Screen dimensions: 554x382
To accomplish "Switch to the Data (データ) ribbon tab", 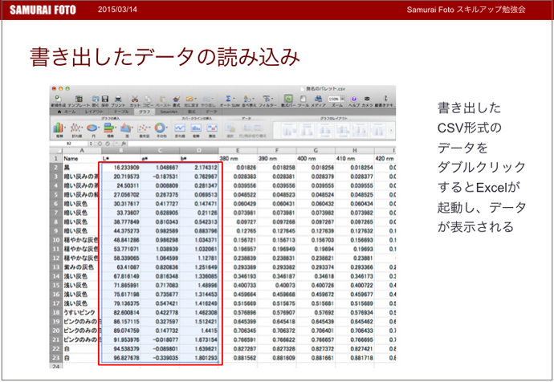I will [x=211, y=112].
